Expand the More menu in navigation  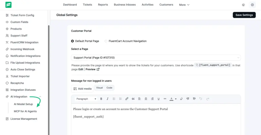[x=184, y=5]
